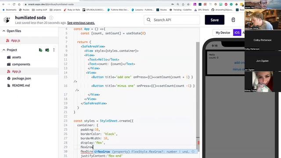Viewport: 281px width, 158px height.
Task: Open the coding stuff bookmark folder
Action: pyautogui.click(x=40, y=10)
